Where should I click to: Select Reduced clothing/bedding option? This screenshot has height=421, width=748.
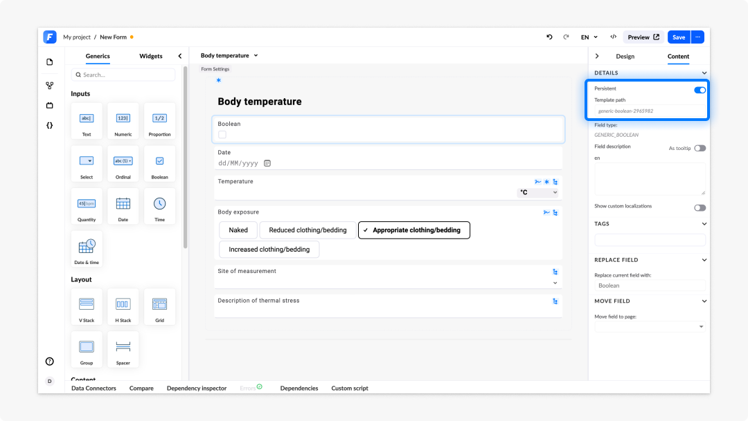pos(308,230)
